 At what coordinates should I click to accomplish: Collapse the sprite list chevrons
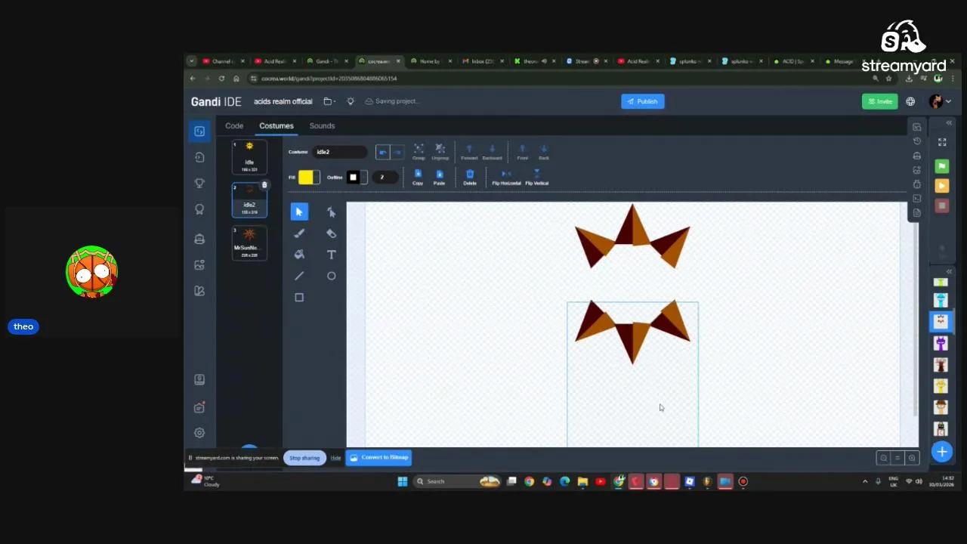[x=950, y=271]
